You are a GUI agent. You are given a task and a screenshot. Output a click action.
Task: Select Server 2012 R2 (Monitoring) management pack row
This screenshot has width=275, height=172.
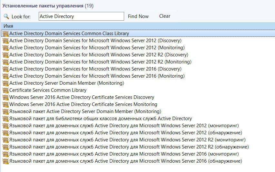tap(138, 62)
